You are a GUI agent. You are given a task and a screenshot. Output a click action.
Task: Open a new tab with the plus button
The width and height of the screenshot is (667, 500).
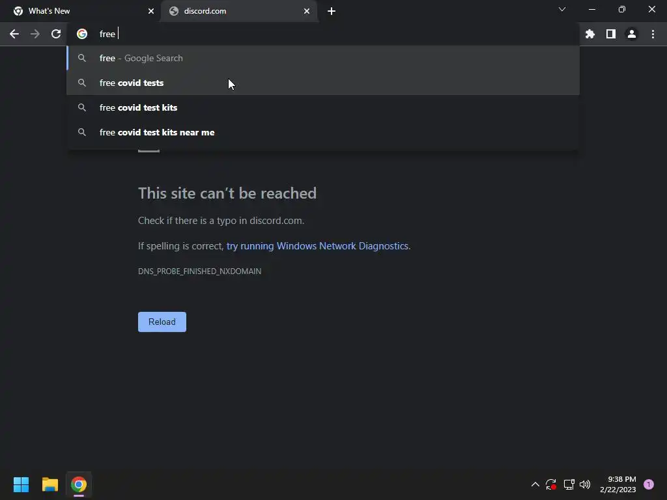[332, 11]
